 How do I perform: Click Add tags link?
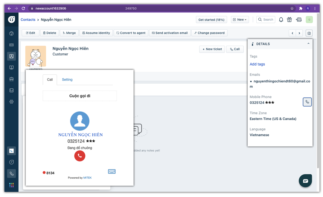click(x=257, y=64)
